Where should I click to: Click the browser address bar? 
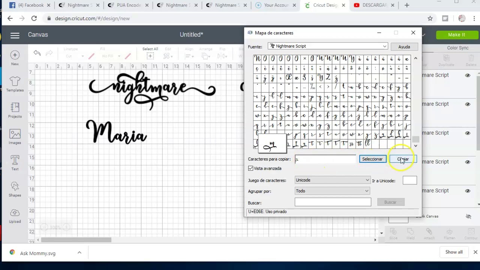[236, 18]
